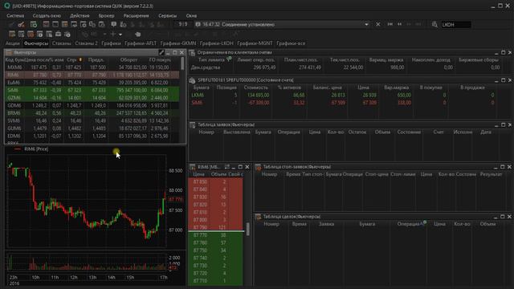This screenshot has height=289, width=514.
Task: Click bid price 87 710 in order book
Action: pyautogui.click(x=200, y=281)
